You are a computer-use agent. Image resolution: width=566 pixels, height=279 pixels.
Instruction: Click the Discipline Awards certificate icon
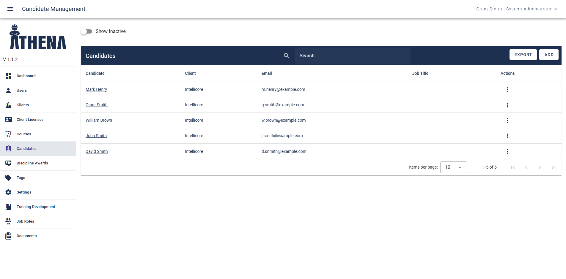8,163
